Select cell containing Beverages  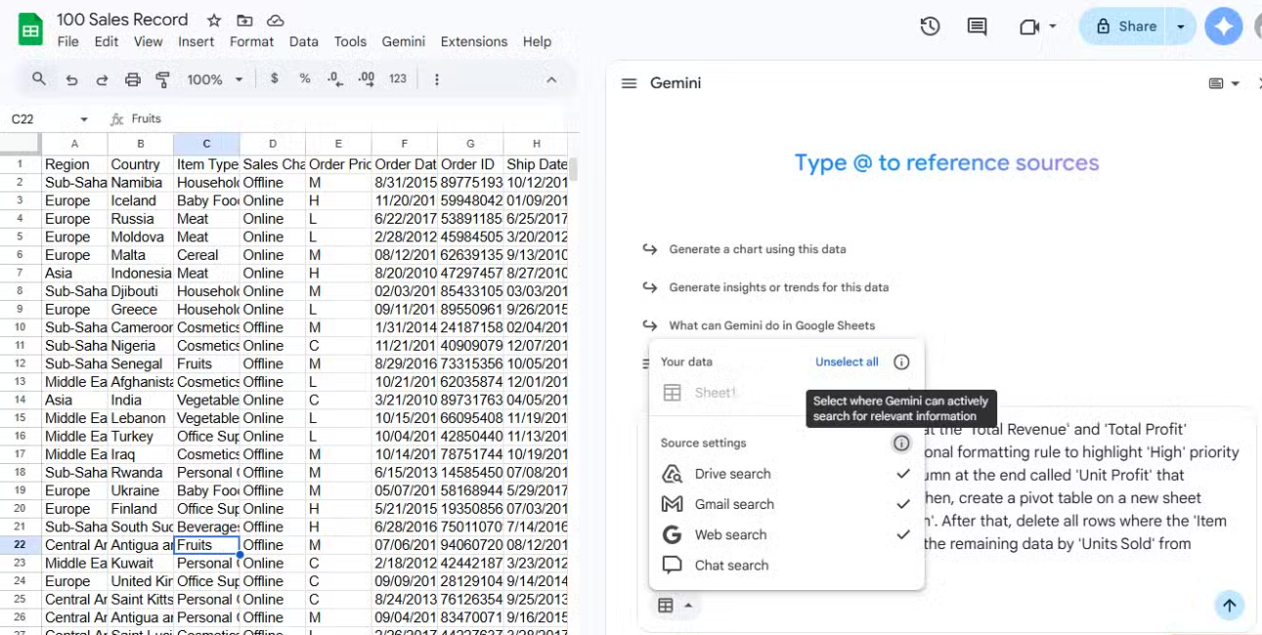(206, 527)
